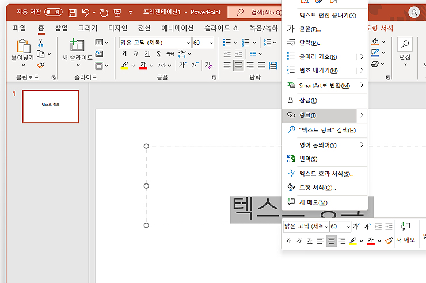
Task: Switch to the 삽입 ribbon tab
Action: [x=61, y=28]
